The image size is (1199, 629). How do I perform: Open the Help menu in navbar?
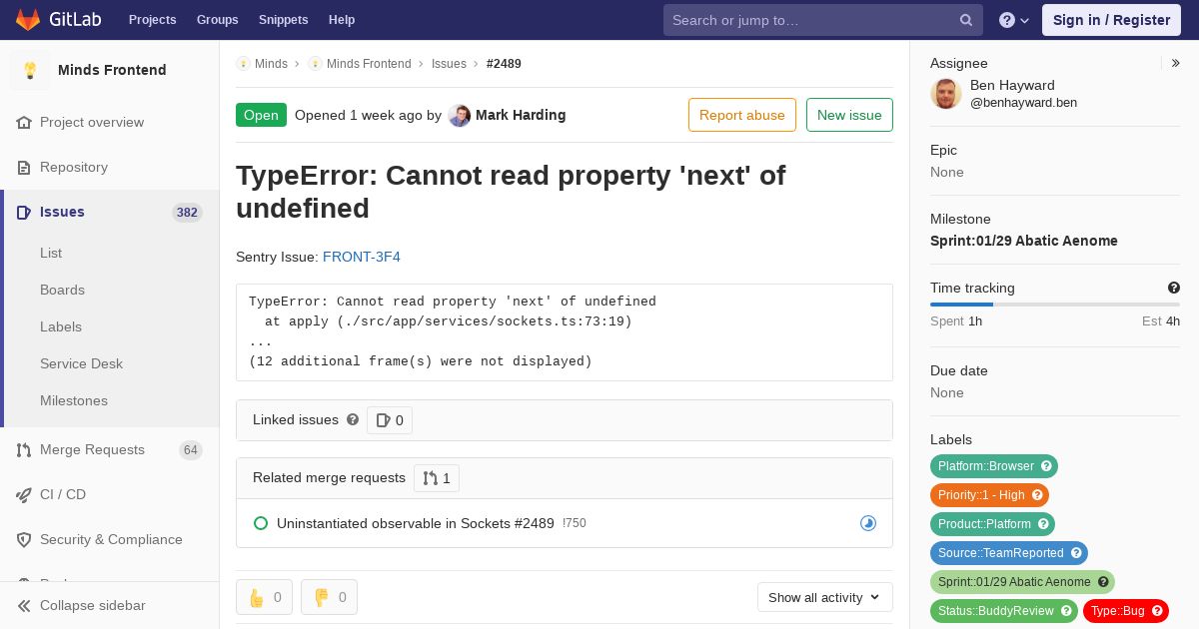pyautogui.click(x=342, y=20)
